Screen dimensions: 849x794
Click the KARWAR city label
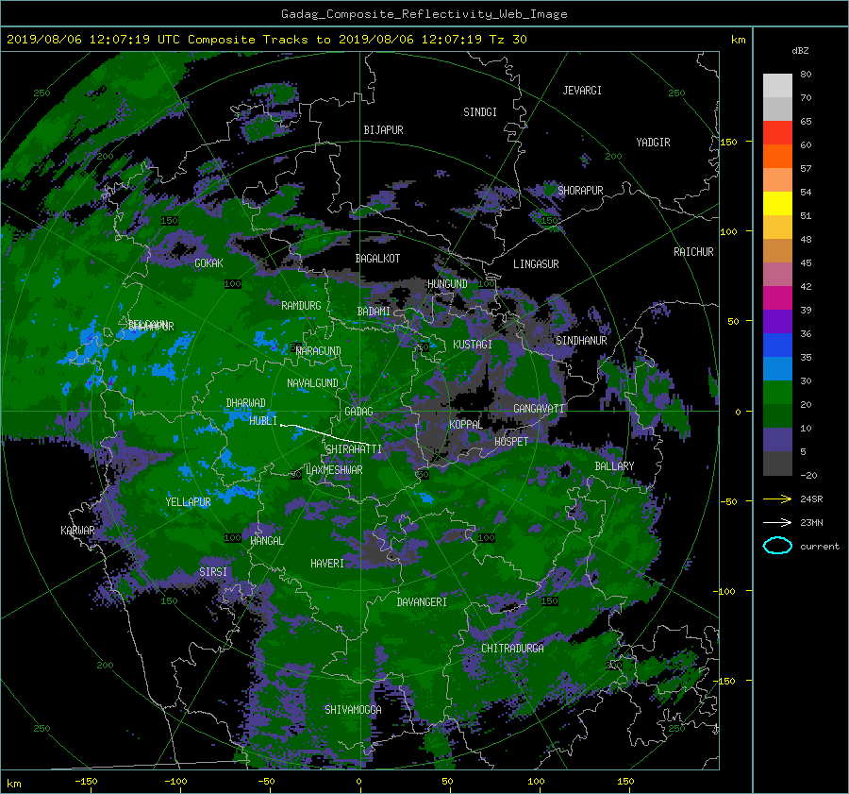77,530
